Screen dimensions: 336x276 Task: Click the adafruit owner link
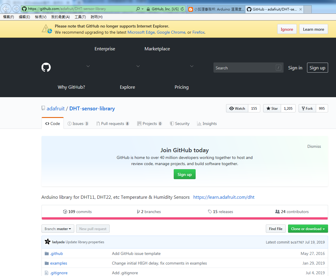[x=56, y=109]
